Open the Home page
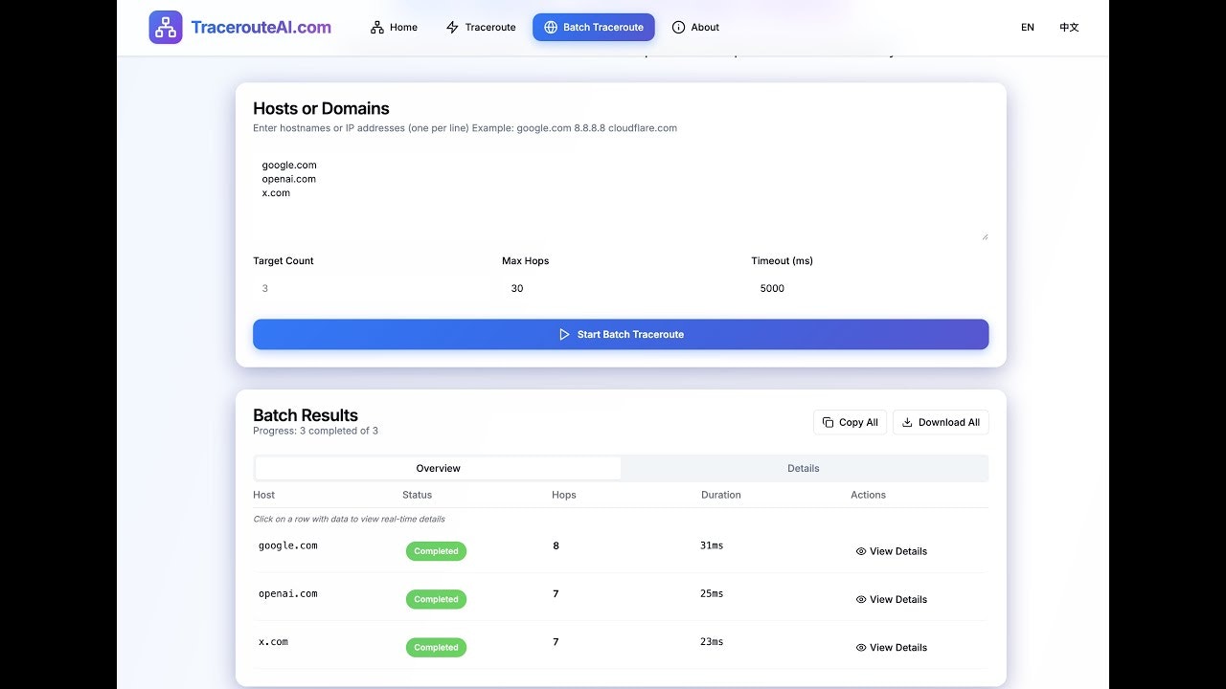This screenshot has width=1226, height=689. click(394, 28)
